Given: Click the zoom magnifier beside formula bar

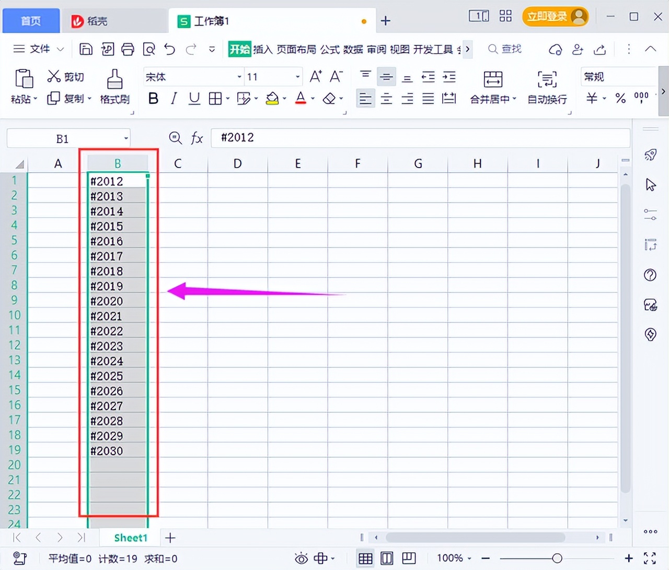Looking at the screenshot, I should pos(176,138).
